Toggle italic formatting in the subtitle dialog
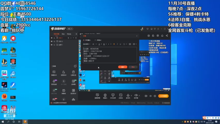Screen dimensions: 220x124 pos(117,44)
